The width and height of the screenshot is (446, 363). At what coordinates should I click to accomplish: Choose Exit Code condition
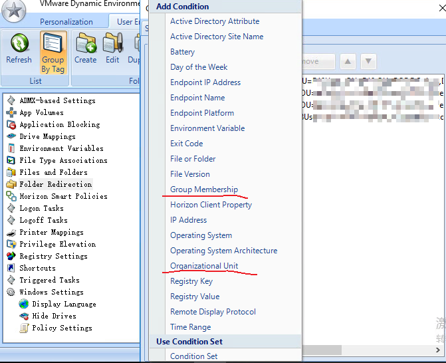[186, 144]
